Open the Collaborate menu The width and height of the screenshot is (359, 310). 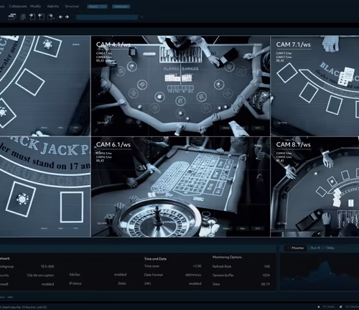click(18, 6)
